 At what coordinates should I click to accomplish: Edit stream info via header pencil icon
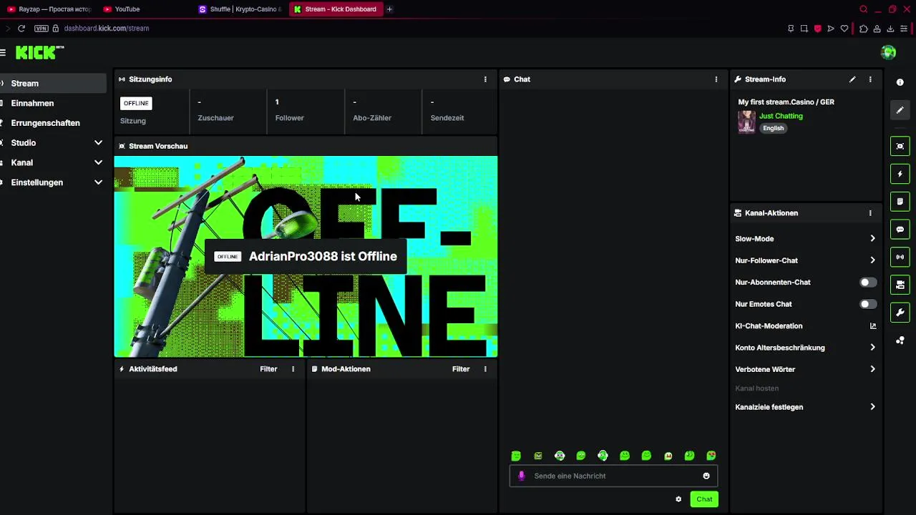(x=852, y=79)
